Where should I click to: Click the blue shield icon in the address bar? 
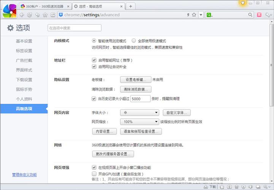coord(61,15)
